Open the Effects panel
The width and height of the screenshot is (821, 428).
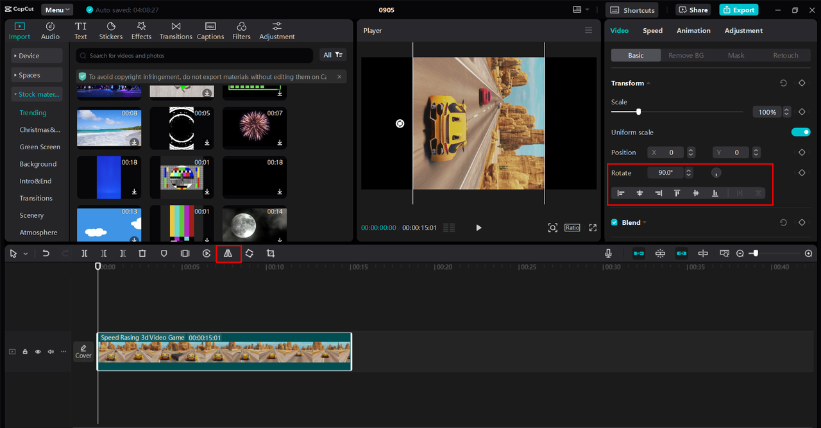pyautogui.click(x=141, y=30)
